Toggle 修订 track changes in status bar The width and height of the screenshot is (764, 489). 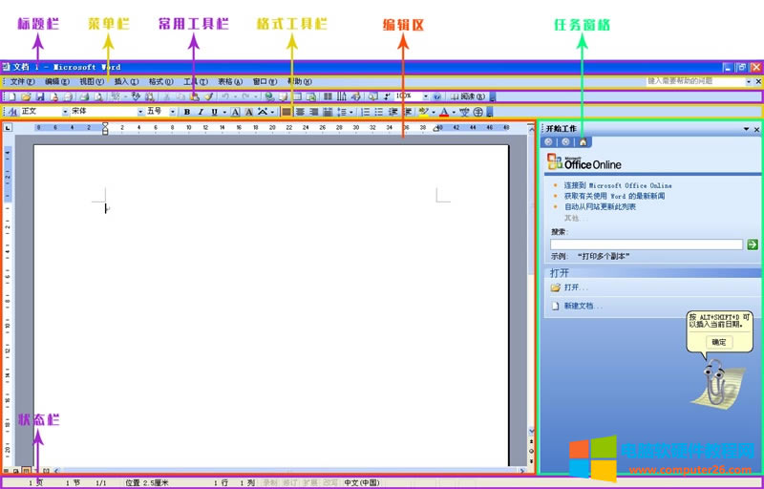coord(290,483)
